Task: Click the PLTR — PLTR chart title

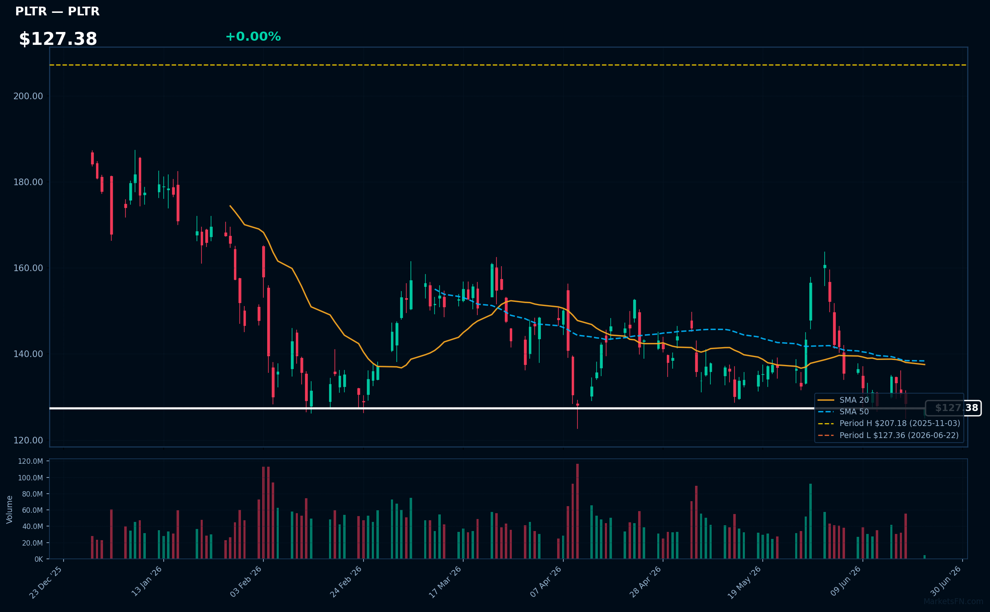Action: click(x=57, y=12)
